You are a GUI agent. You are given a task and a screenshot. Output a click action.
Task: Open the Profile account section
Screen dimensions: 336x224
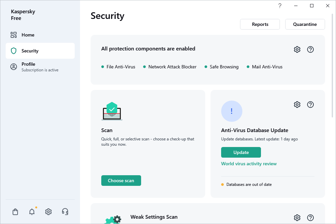pyautogui.click(x=28, y=66)
